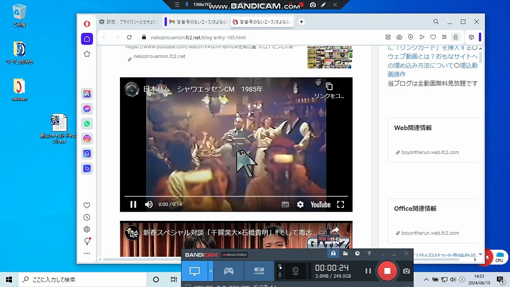The height and width of the screenshot is (287, 510).
Task: Take a snapshot with Opera camera icon
Action: pos(399,37)
